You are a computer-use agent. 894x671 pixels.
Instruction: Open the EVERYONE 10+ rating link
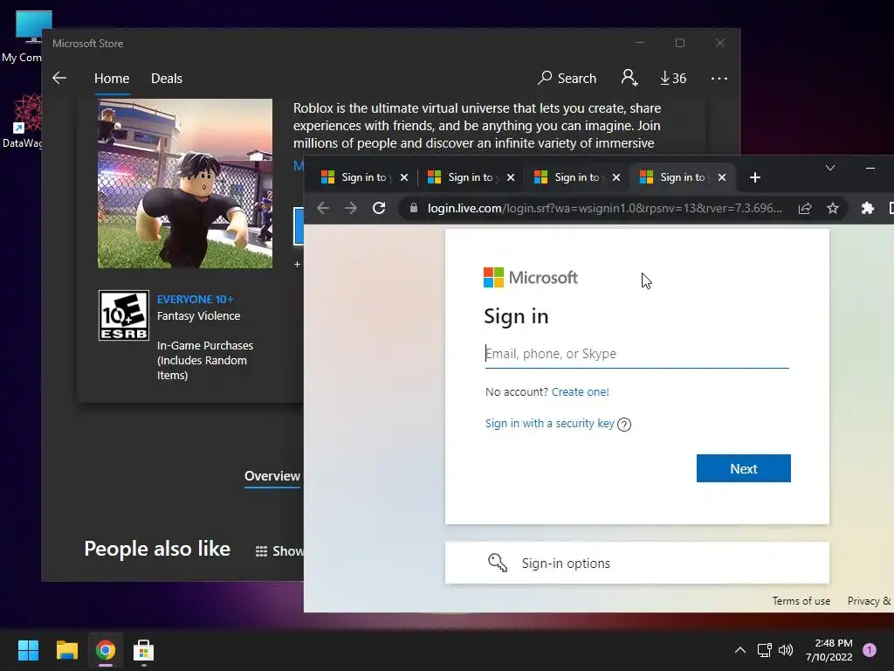pyautogui.click(x=195, y=299)
